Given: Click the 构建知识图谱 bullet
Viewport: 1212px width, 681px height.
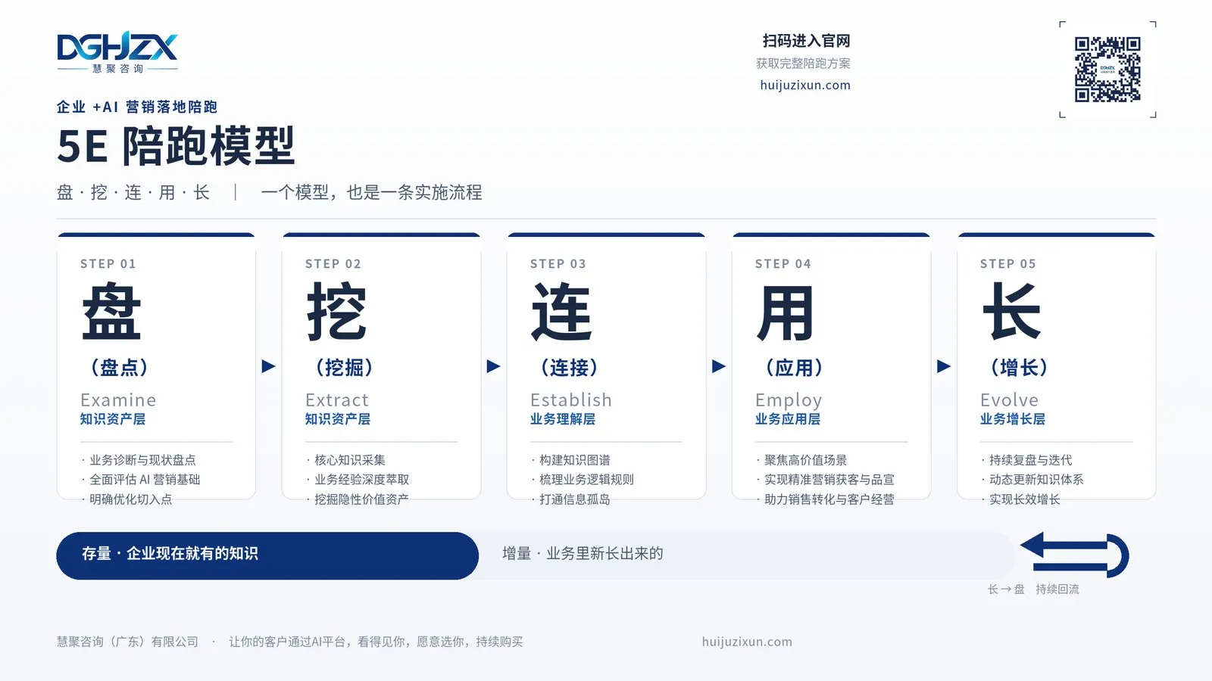Looking at the screenshot, I should [571, 460].
